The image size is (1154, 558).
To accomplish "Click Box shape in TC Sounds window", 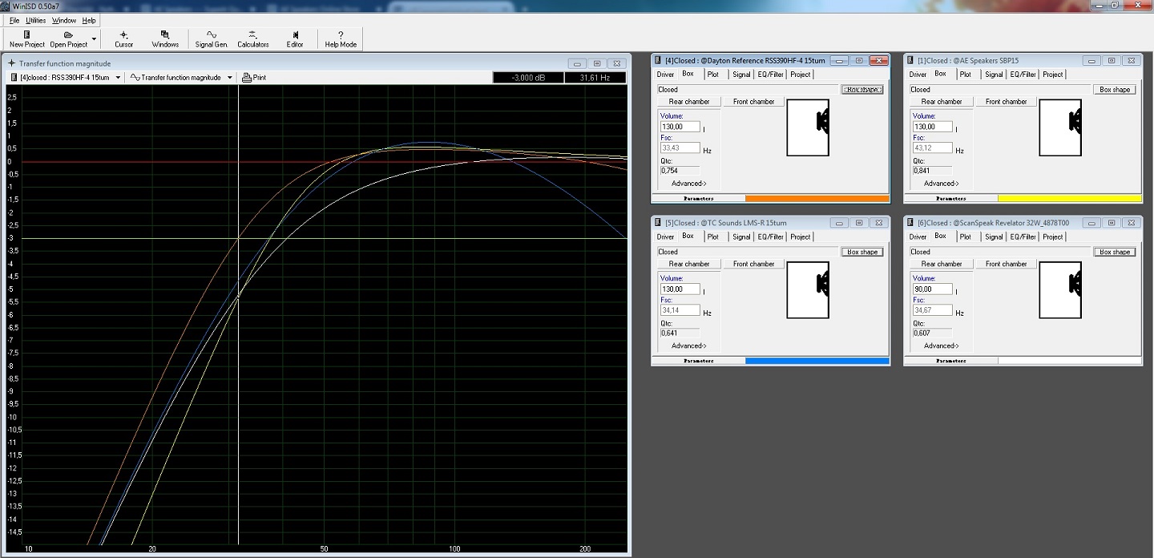I will click(x=862, y=252).
